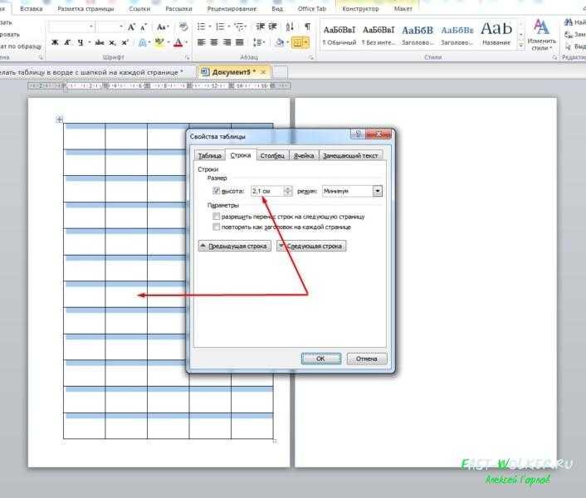
Task: Click the help button in Свойства таблицы dialog
Action: [358, 134]
